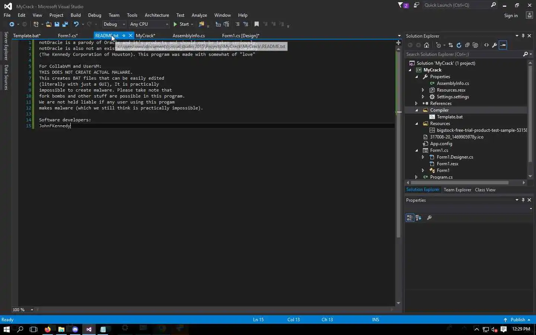Image resolution: width=536 pixels, height=335 pixels.
Task: Click the New Project toolbar icon
Action: click(36, 24)
